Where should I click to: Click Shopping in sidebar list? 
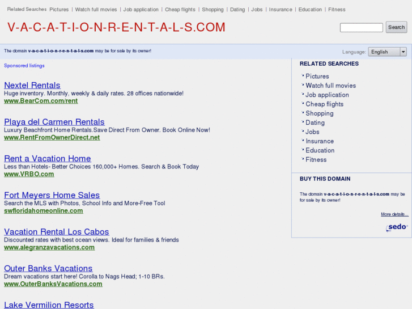coord(320,113)
